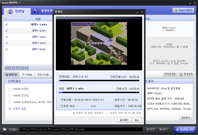Select the 100MB 인코딩 radio option
Screen dimensions: 198x135
[x=10, y=102]
